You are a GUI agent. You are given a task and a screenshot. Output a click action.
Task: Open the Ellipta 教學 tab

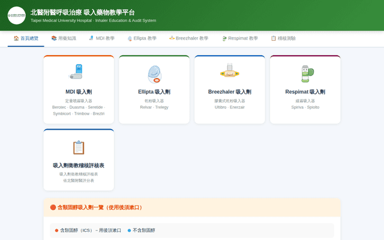click(142, 38)
